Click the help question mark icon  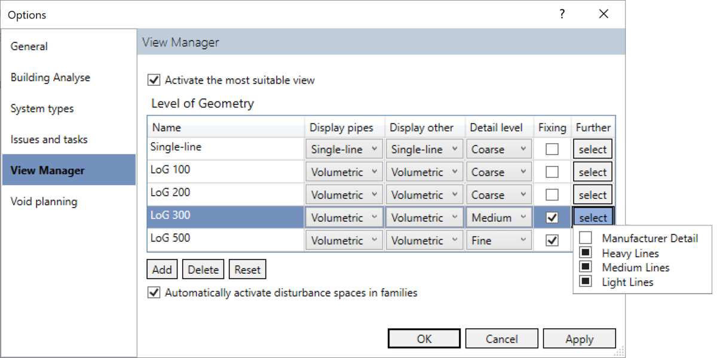click(x=562, y=14)
